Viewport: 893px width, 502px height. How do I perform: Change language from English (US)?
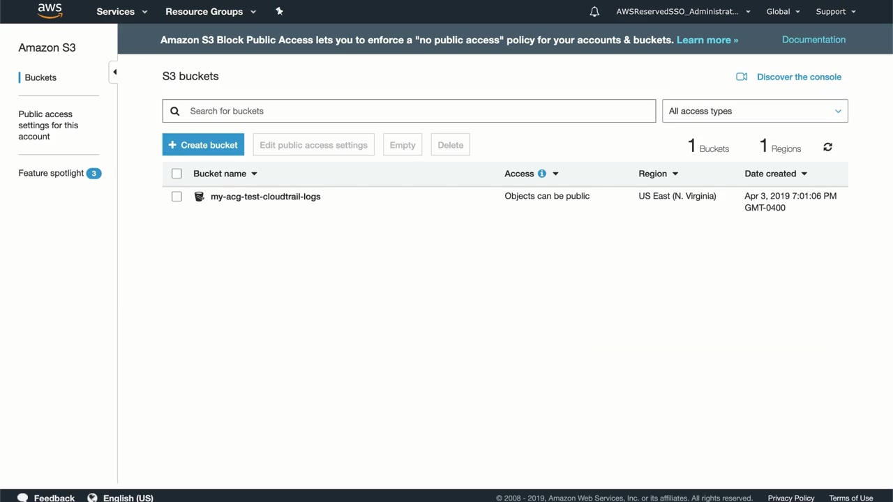pyautogui.click(x=128, y=498)
